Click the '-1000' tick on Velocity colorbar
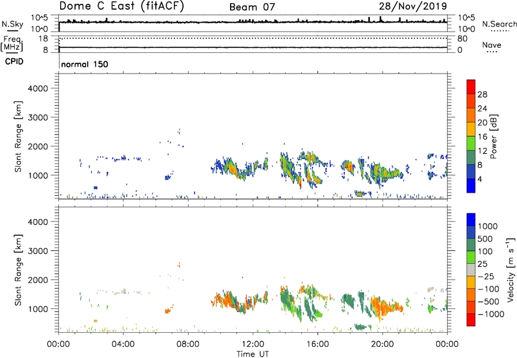 click(491, 314)
